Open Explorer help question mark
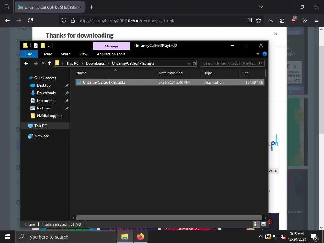The image size is (324, 243). [x=265, y=54]
